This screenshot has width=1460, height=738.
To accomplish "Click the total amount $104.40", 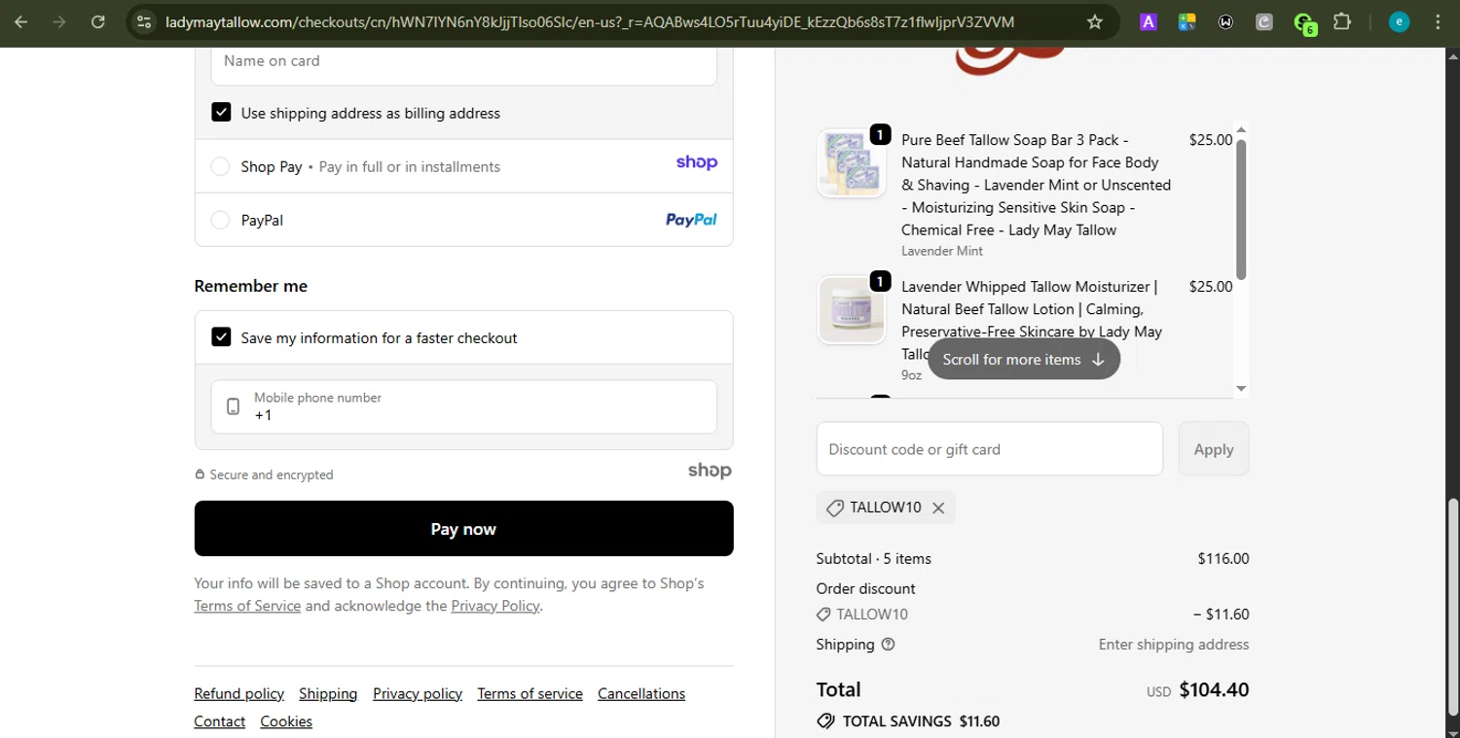I will pos(1214,690).
